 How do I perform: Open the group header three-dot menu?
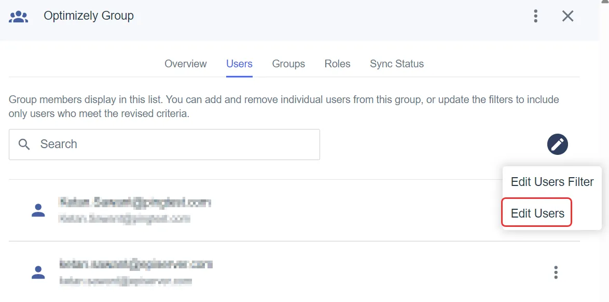(535, 16)
